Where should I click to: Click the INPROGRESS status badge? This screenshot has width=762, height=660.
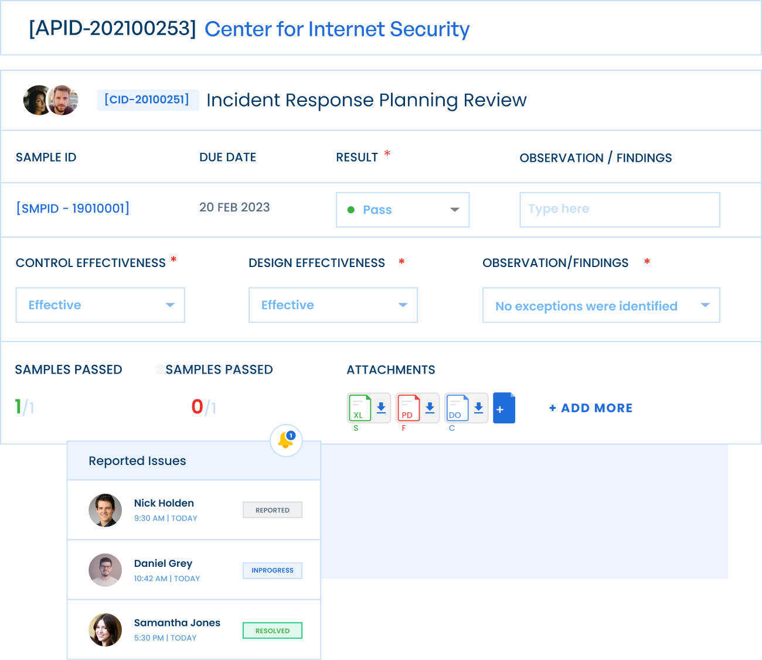(x=273, y=570)
